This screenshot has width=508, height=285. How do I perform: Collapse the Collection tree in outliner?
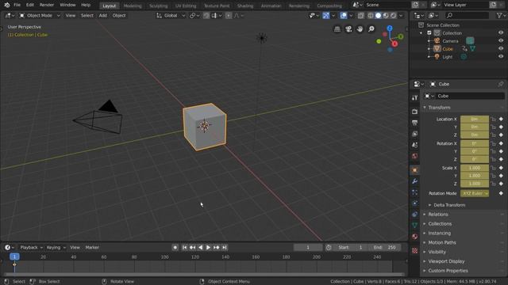click(421, 33)
